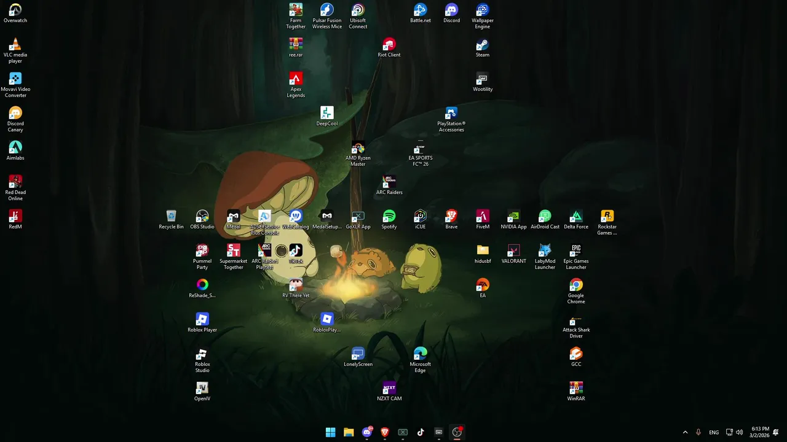Select the EA app desktop icon
Viewport: 787px width, 442px height.
pyautogui.click(x=483, y=288)
